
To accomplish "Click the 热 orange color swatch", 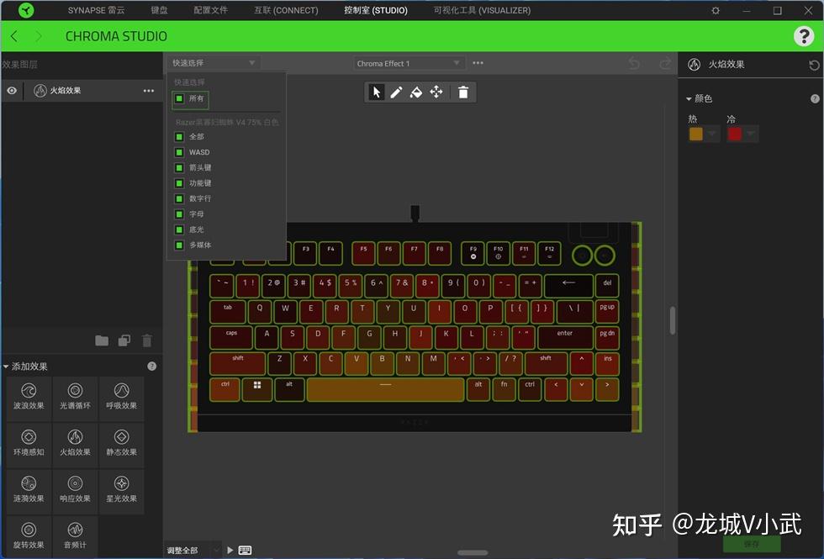I will pos(696,134).
